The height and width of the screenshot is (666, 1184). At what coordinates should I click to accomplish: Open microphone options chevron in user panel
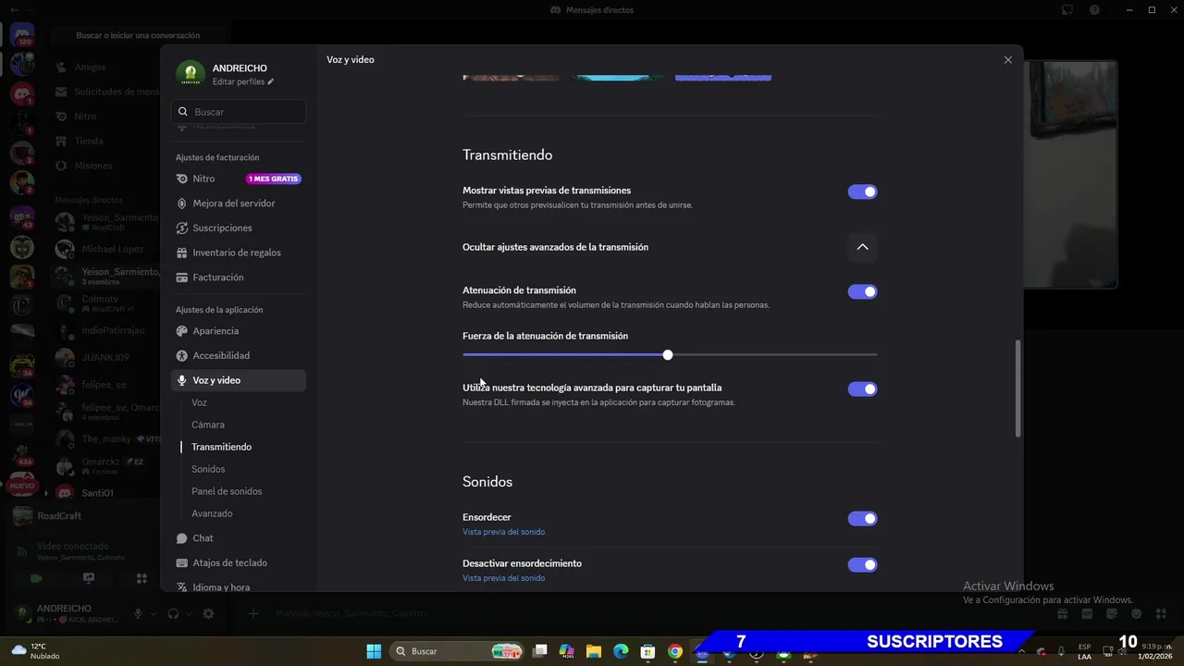pos(153,613)
